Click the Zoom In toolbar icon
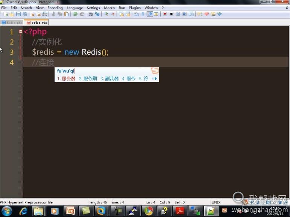Screen dimensions: 290x217 coord(106,14)
